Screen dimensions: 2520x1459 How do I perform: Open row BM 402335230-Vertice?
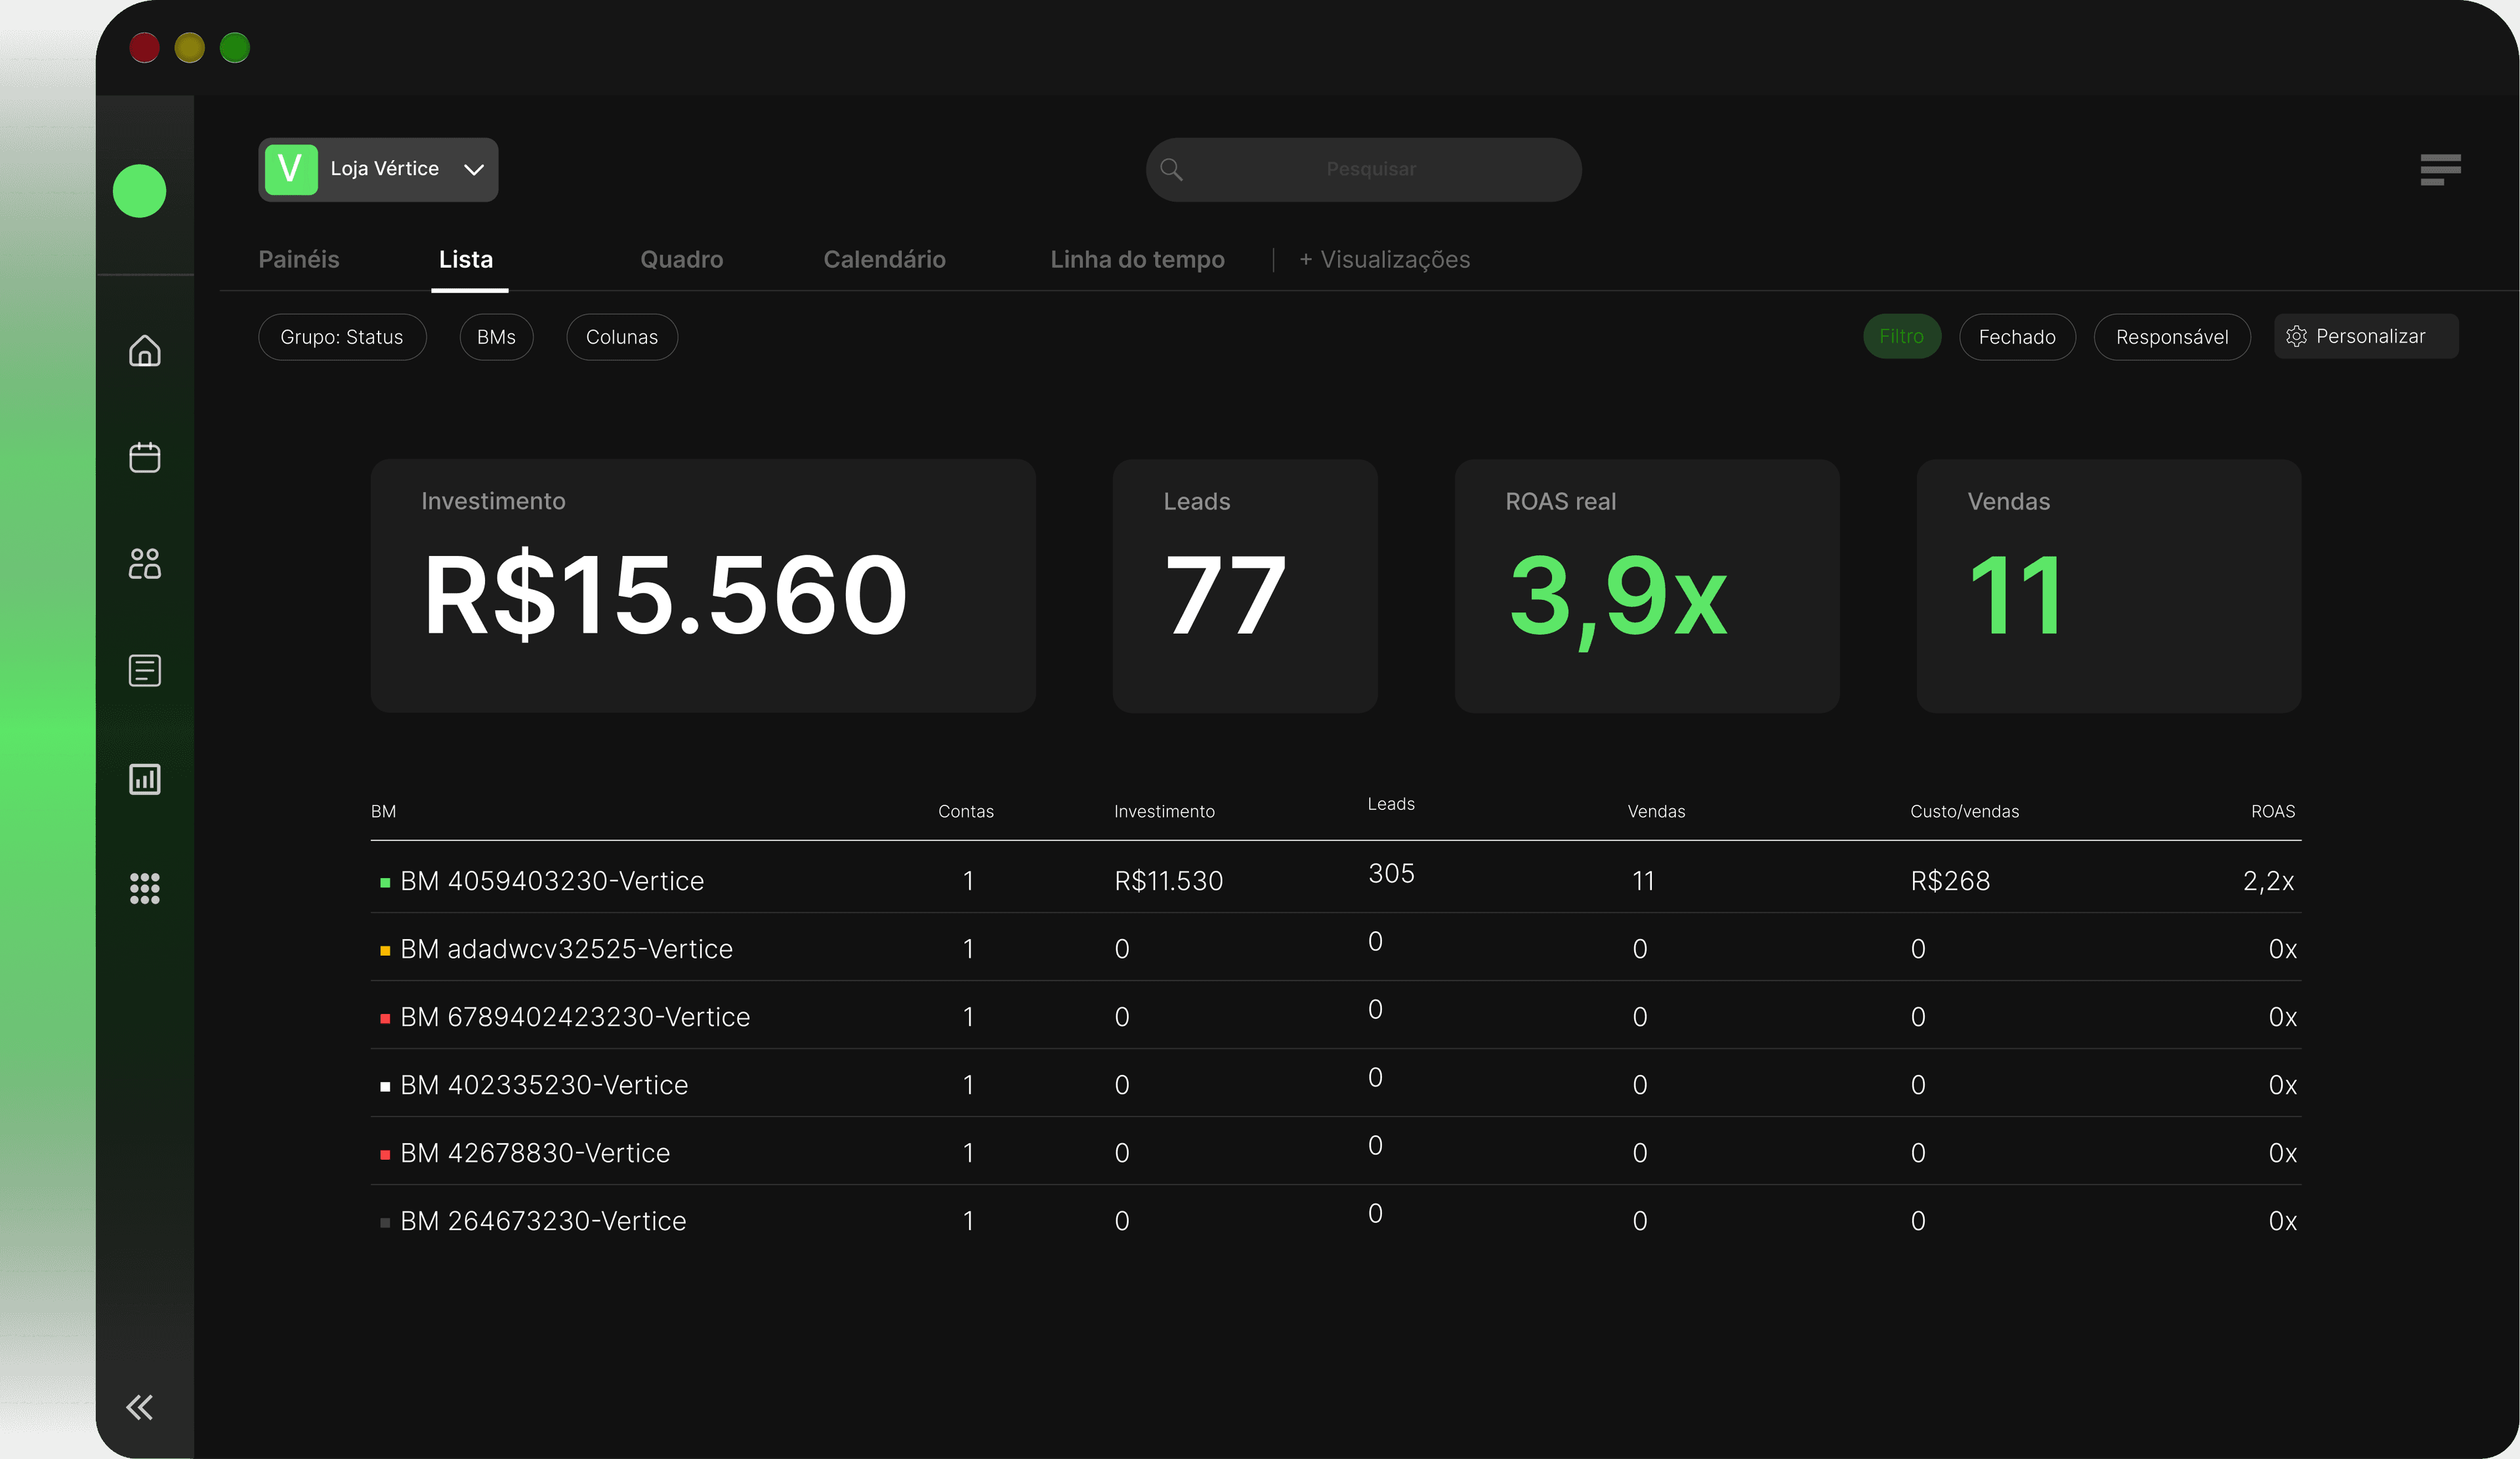tap(1336, 1083)
